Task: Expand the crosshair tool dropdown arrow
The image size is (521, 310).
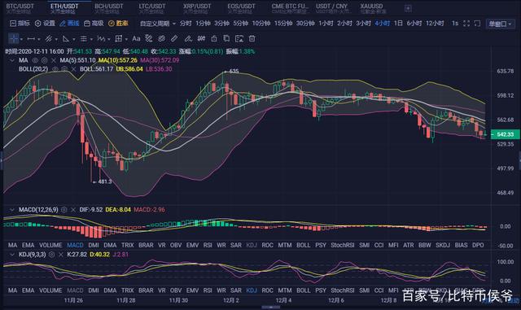Action: tap(22, 40)
